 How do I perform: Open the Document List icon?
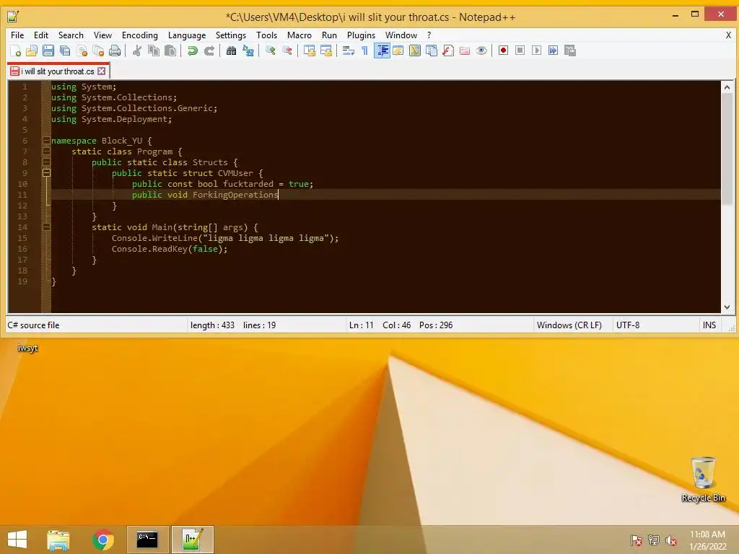pos(432,50)
